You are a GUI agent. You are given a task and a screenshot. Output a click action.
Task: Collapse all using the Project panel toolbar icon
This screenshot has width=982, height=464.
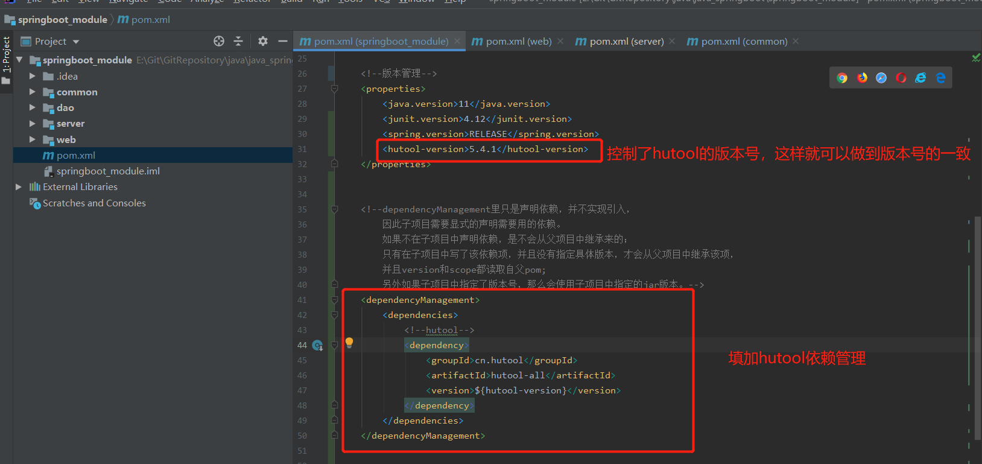(238, 41)
